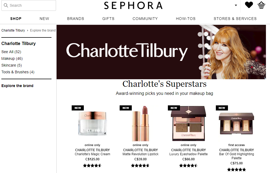270x173 pixels.
Task: Open the BRANDS menu
Action: (x=76, y=19)
